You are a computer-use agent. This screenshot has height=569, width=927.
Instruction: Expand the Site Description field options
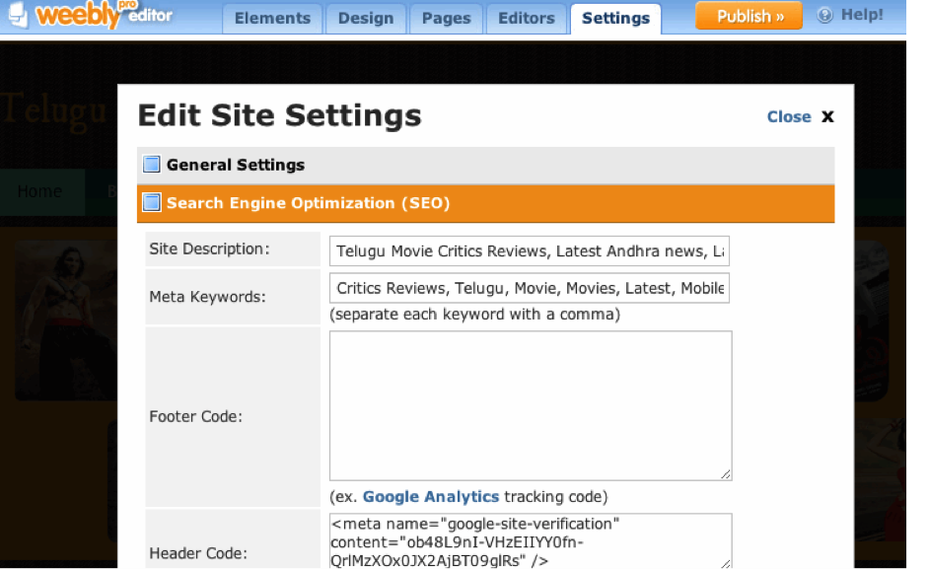pyautogui.click(x=529, y=250)
